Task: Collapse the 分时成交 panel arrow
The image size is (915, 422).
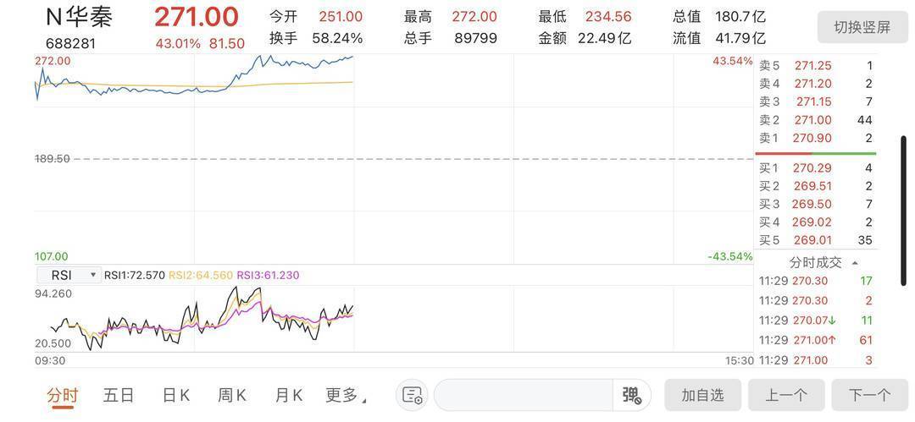Action: click(x=854, y=263)
